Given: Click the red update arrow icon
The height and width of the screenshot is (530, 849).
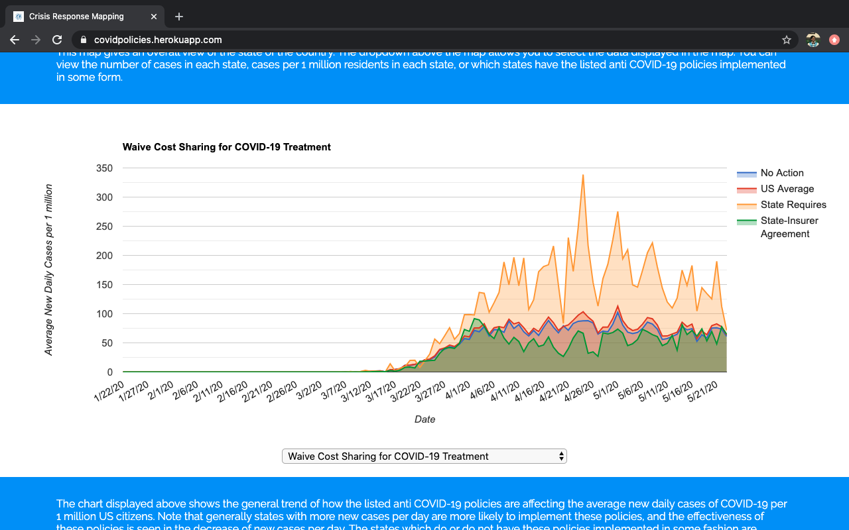Looking at the screenshot, I should pyautogui.click(x=834, y=40).
